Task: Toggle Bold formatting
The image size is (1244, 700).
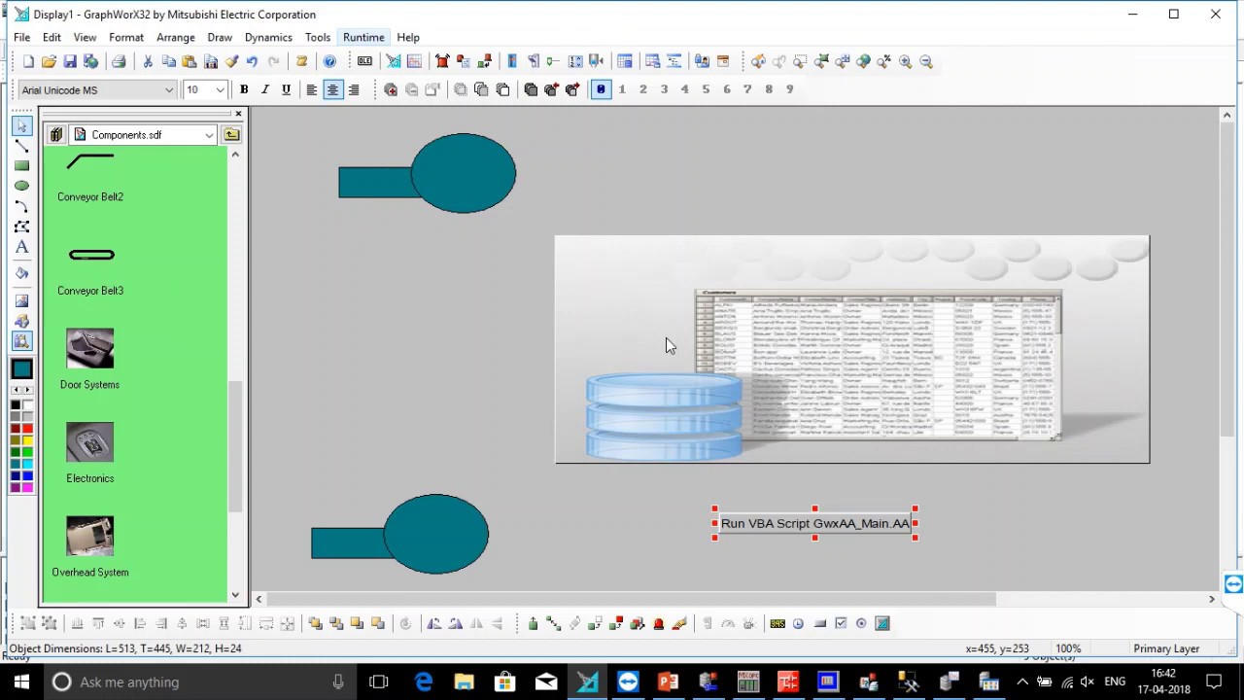Action: tap(244, 89)
